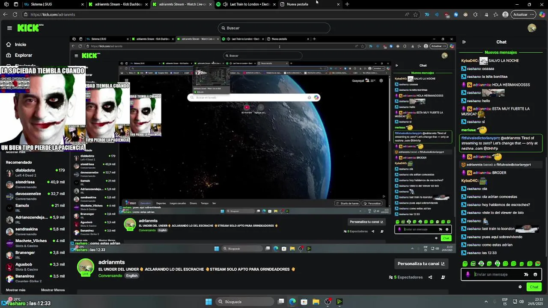Screen dimensions: 548x308
Task: Click the 7TV emote icon in chat input
Action: point(526,275)
